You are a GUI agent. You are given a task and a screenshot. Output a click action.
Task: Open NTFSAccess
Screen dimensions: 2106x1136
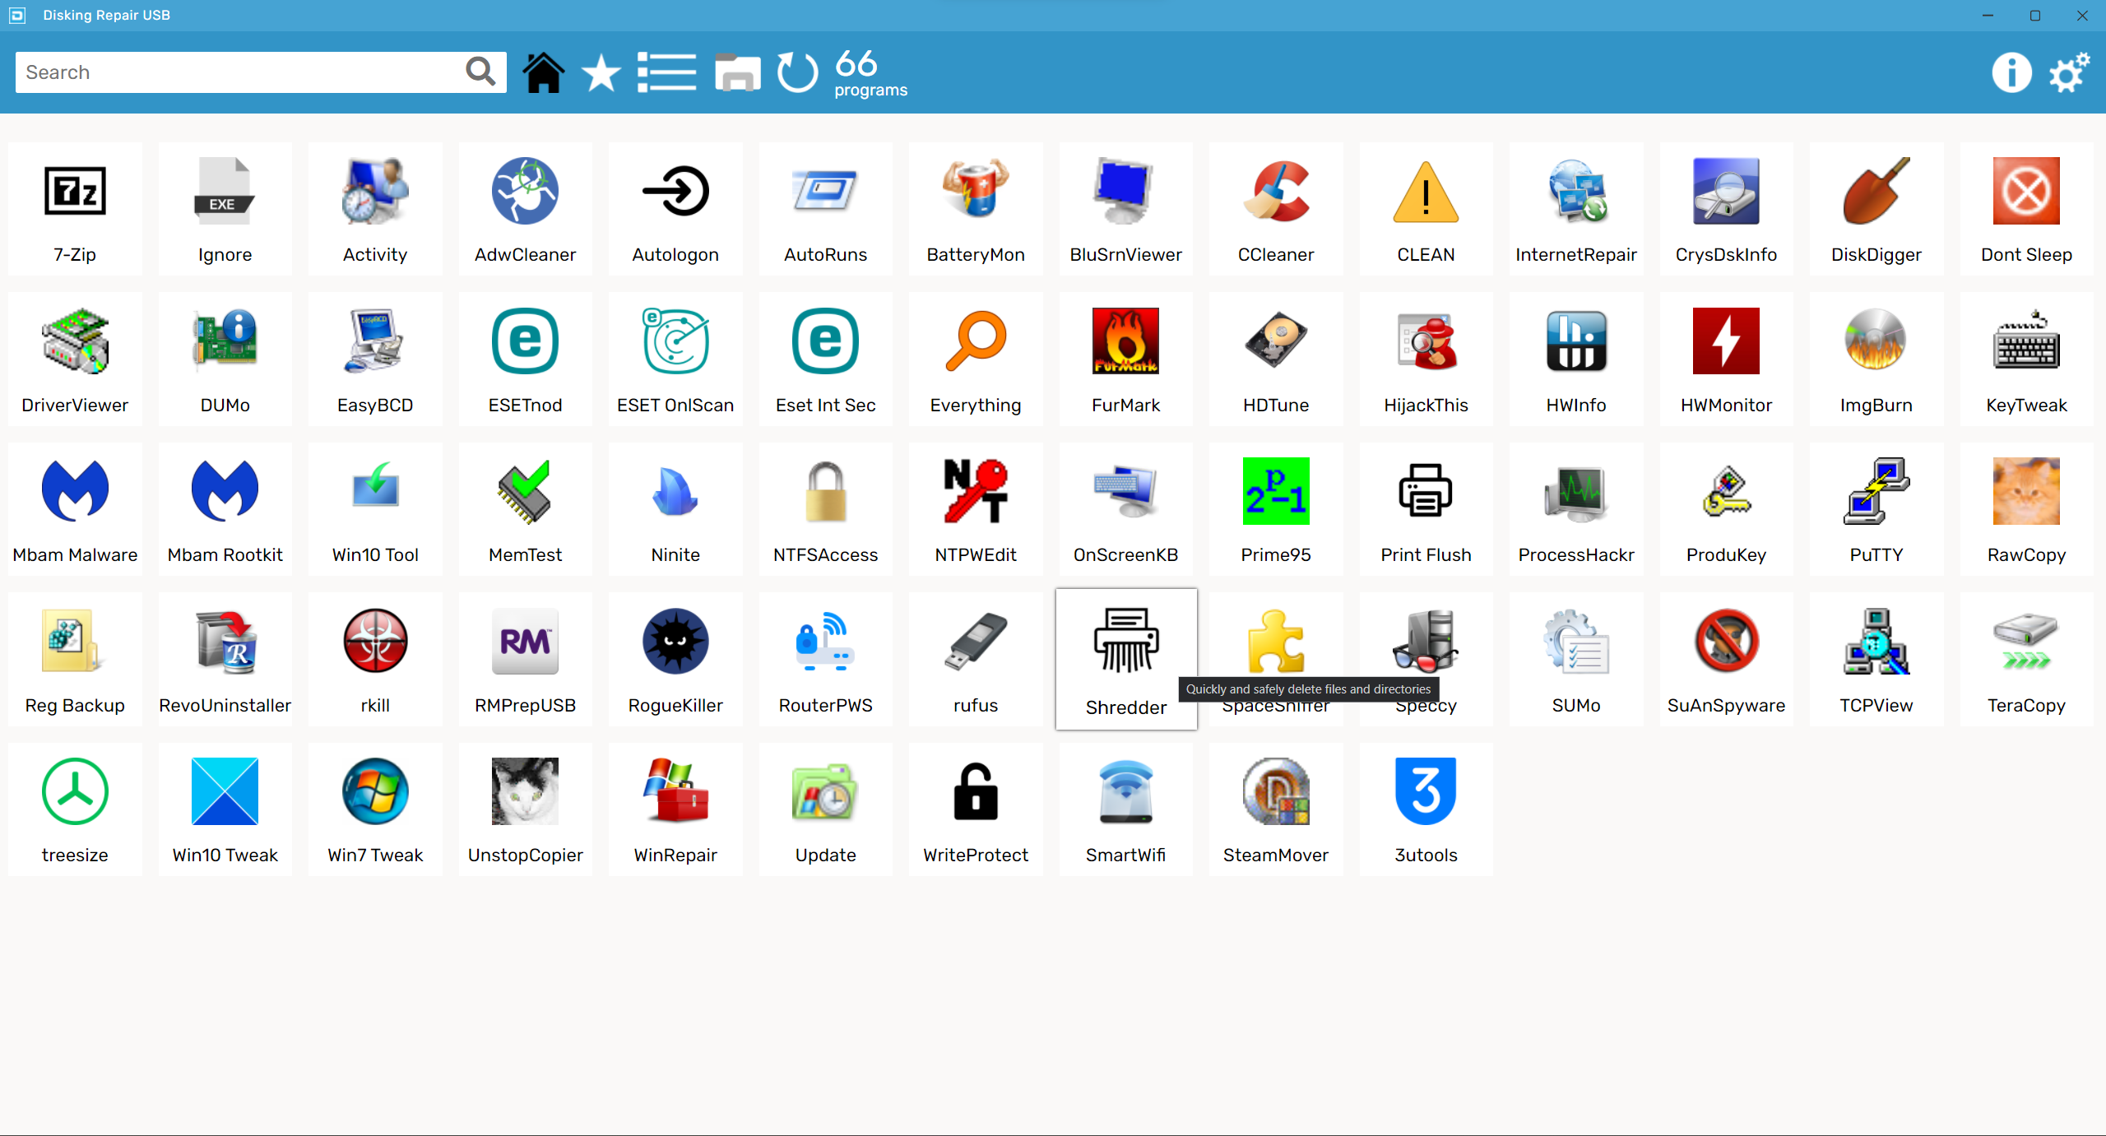(x=825, y=509)
